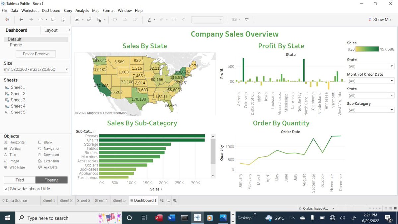
Task: Click the Highlight pen toolbar icon
Action: pyautogui.click(x=149, y=20)
